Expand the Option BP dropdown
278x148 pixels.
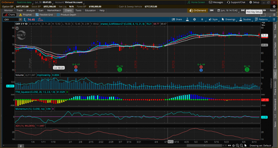coord(8,6)
